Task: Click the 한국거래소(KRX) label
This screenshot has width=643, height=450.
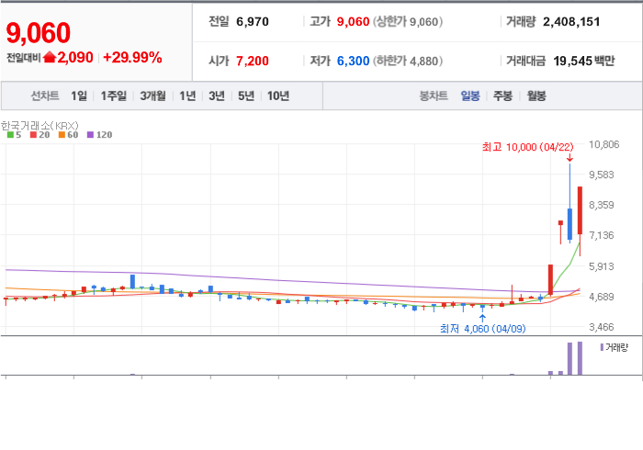Action: coord(39,125)
